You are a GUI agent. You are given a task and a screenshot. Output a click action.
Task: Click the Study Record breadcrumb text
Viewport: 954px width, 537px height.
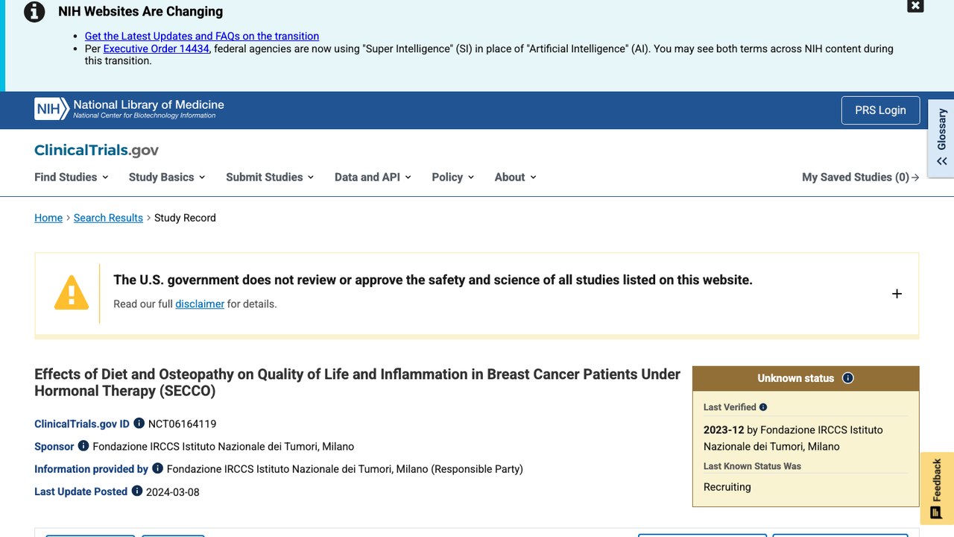(185, 218)
